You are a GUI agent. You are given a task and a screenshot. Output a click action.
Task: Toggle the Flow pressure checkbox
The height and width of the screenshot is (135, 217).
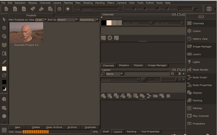pyautogui.click(x=167, y=9)
